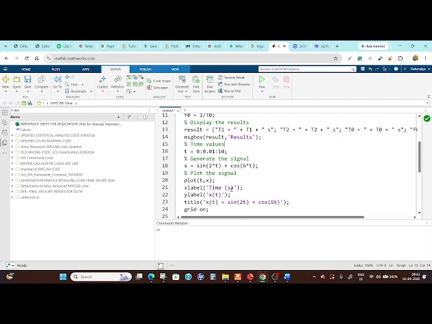Switch to the PUBLISH ribbon tab

(x=145, y=69)
